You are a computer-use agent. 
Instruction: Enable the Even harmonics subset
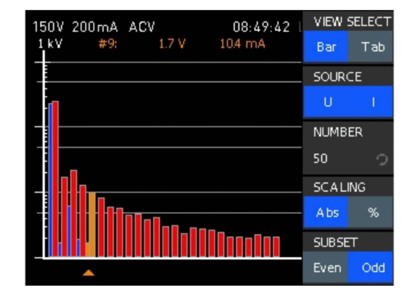(x=326, y=268)
